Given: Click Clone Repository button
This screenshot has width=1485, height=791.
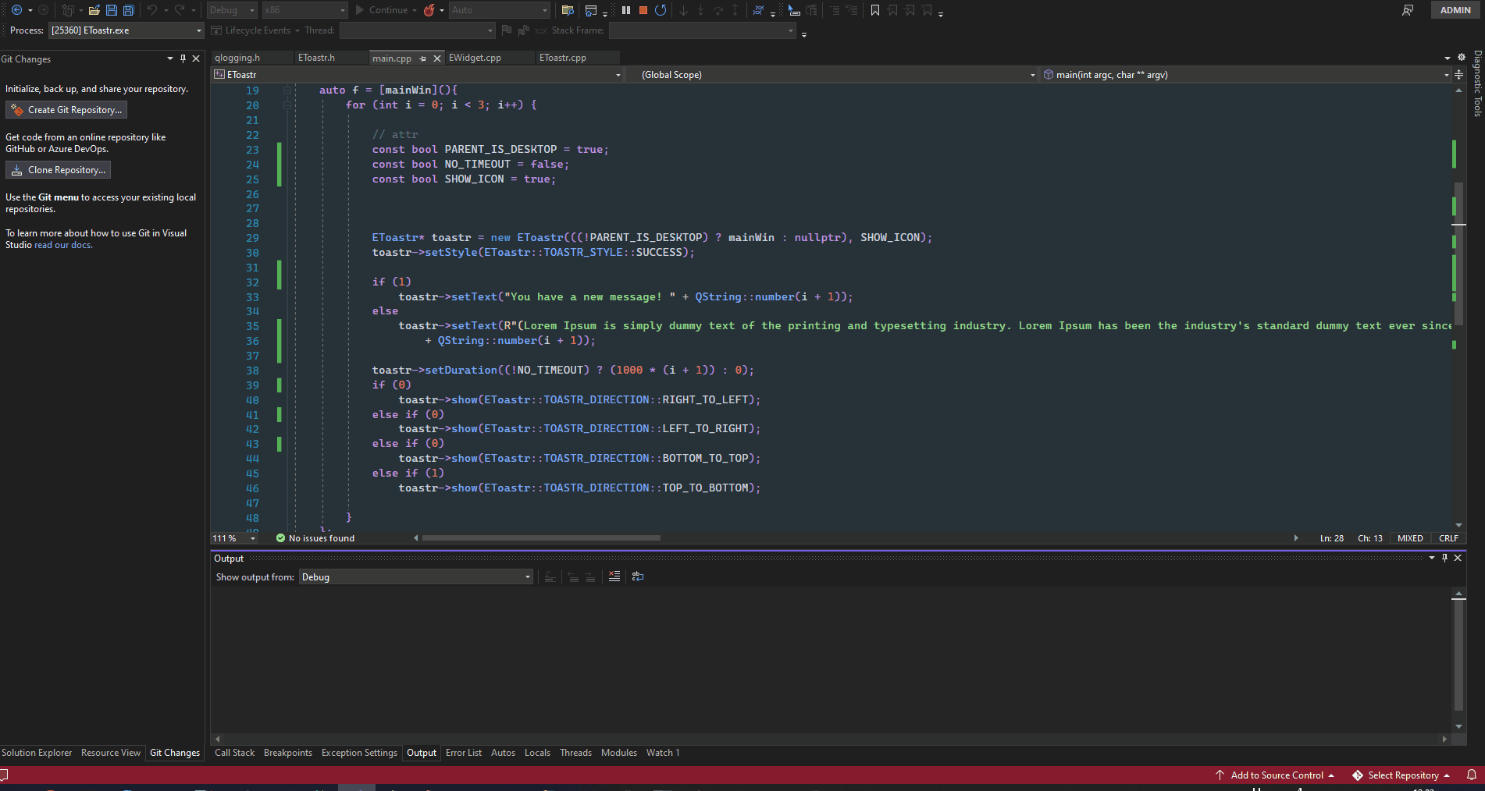Looking at the screenshot, I should coord(58,170).
